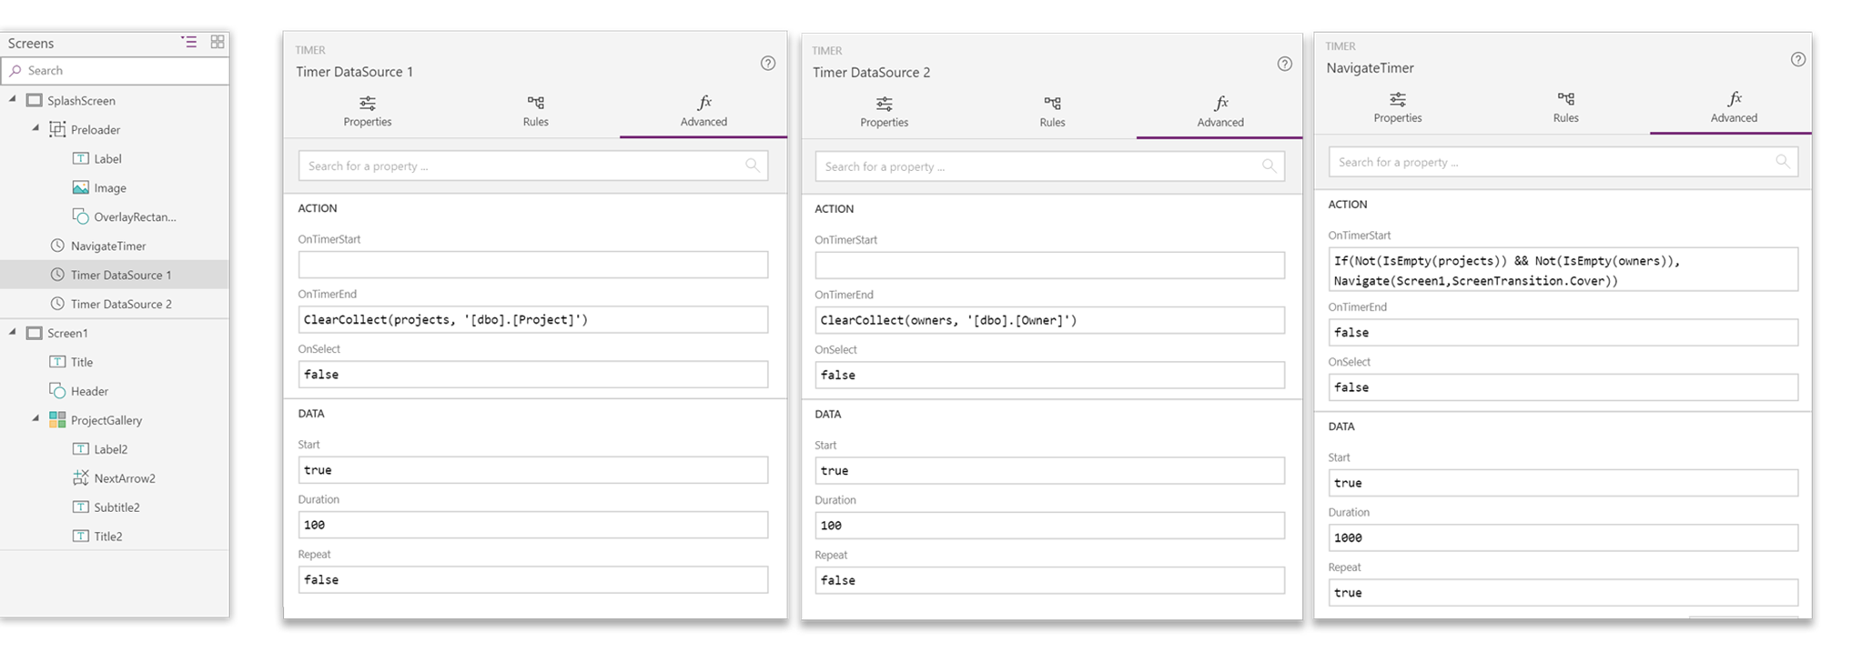Click search icon in NavigateTimer property search

(x=1783, y=162)
